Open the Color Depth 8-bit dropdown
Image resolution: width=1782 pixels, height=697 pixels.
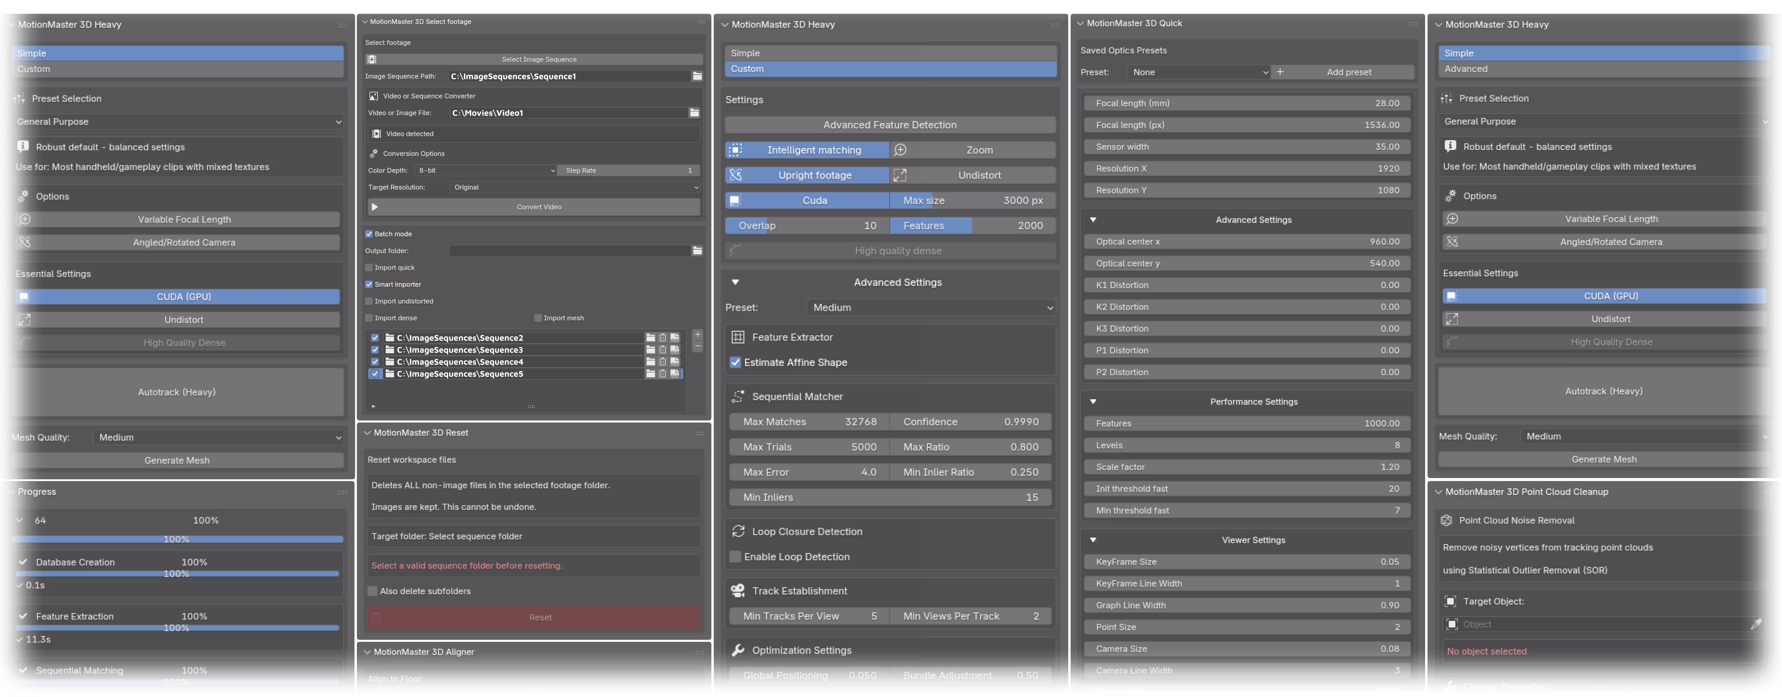pyautogui.click(x=486, y=170)
